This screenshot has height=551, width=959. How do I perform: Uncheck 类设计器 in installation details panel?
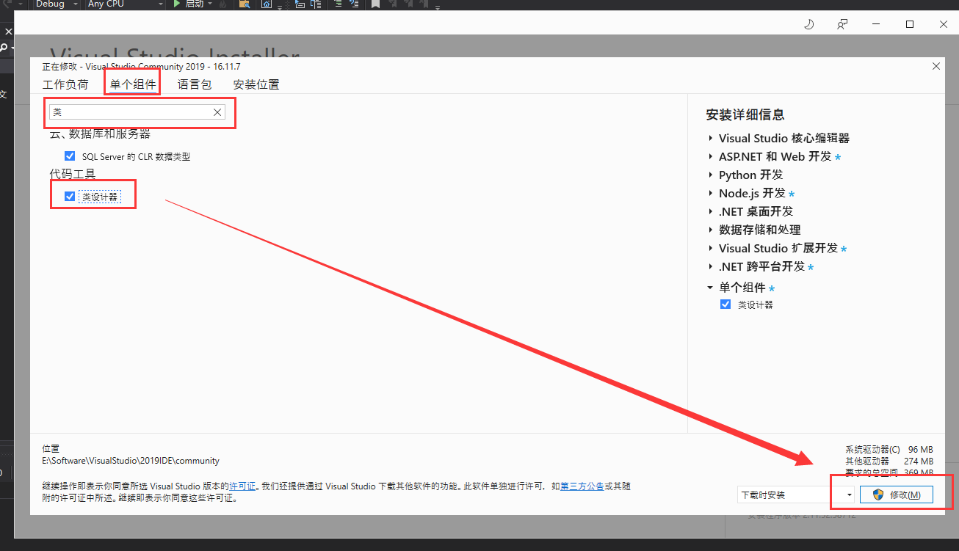(x=725, y=304)
